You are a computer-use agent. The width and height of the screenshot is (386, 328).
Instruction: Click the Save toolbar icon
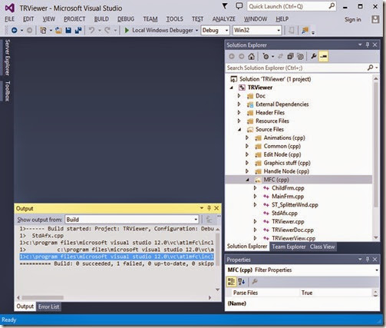[x=68, y=31]
